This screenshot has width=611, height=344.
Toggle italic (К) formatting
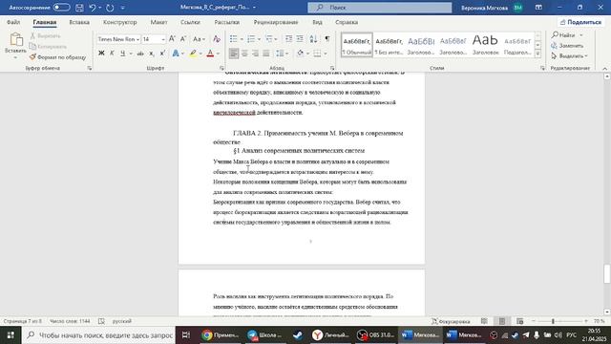pyautogui.click(x=112, y=54)
